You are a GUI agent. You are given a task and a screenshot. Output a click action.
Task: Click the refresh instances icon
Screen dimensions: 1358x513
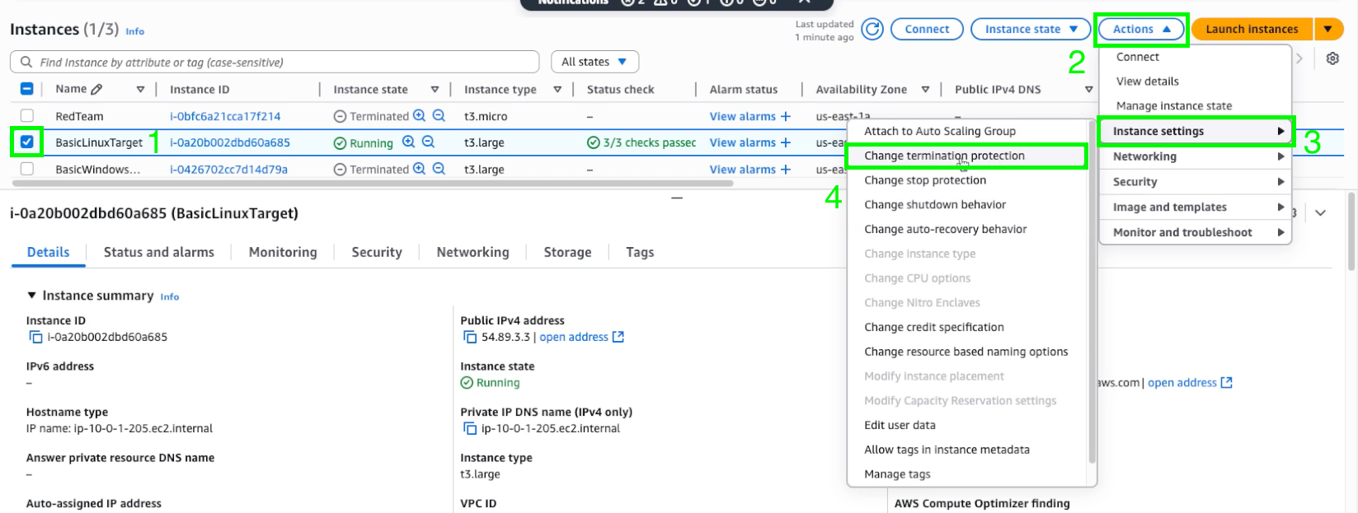[872, 30]
